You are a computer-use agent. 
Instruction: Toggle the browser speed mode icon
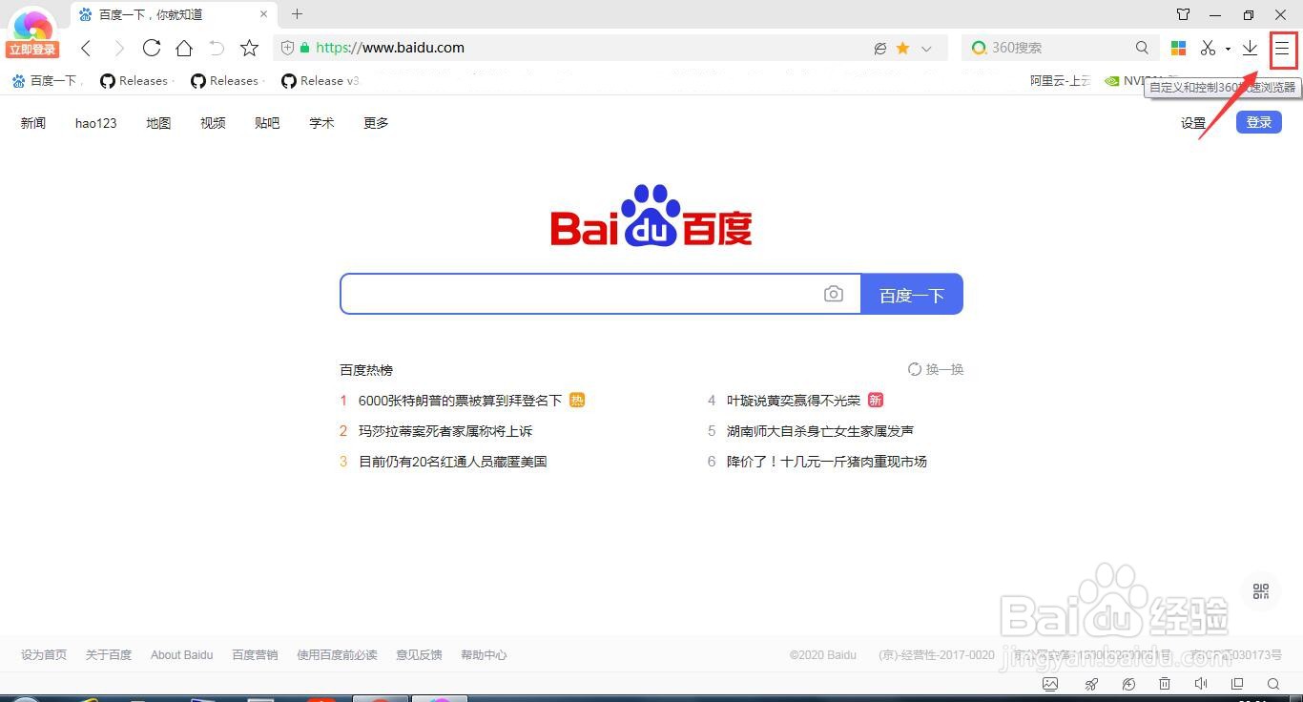click(880, 48)
